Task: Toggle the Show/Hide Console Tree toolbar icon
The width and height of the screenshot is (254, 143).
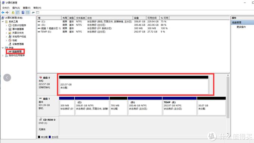Action: pos(18,12)
